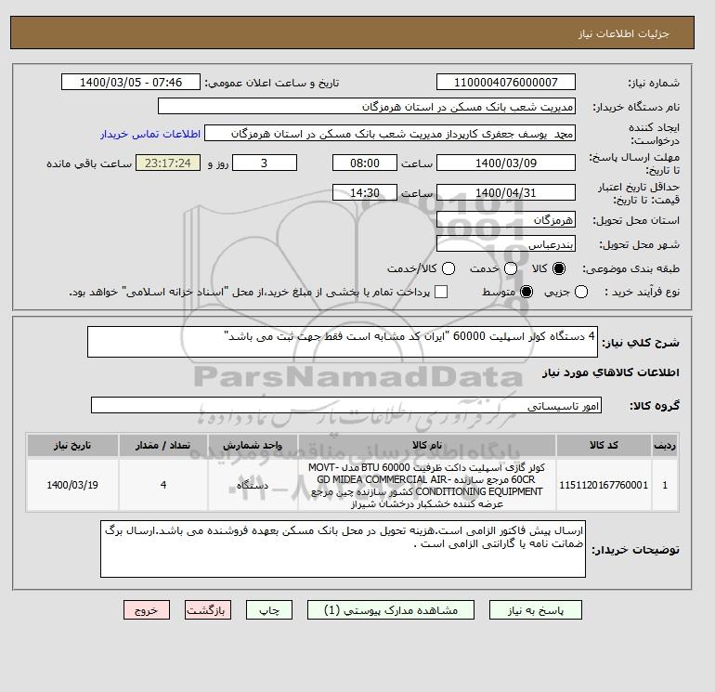The image size is (715, 692).
Task: Open اطلاعات تماس خریدار link
Action: click(x=150, y=134)
